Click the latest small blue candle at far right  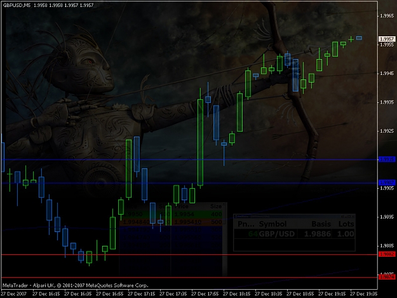pyautogui.click(x=359, y=38)
